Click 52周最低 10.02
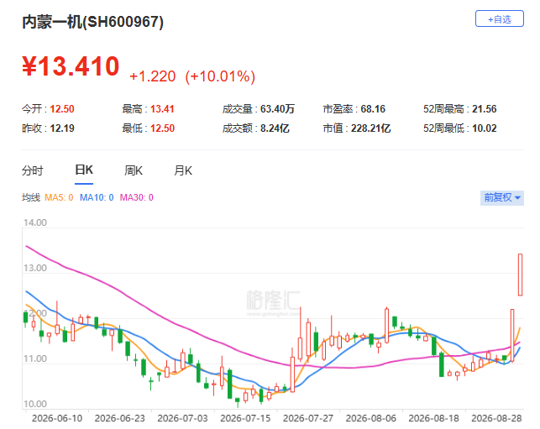Viewport: 540px width, 429px height. tap(459, 128)
